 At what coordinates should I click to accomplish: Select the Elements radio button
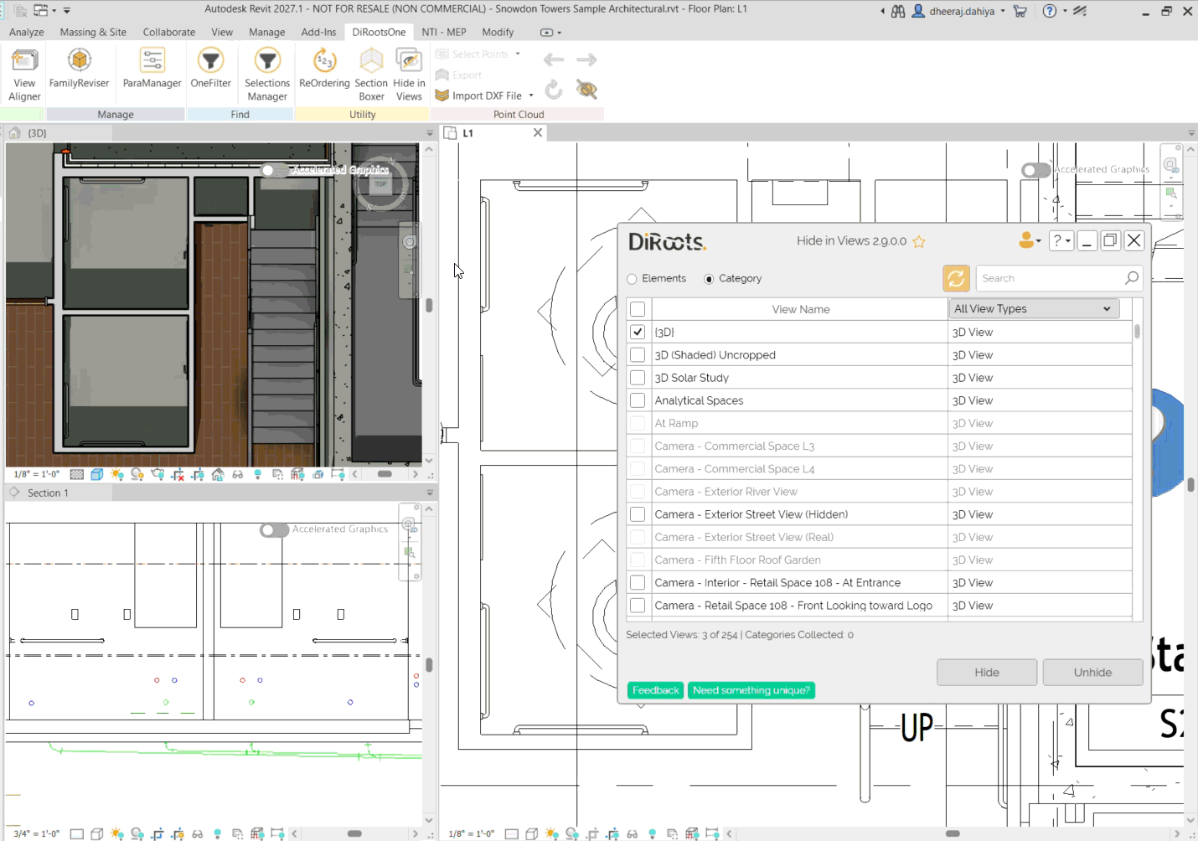pos(632,279)
